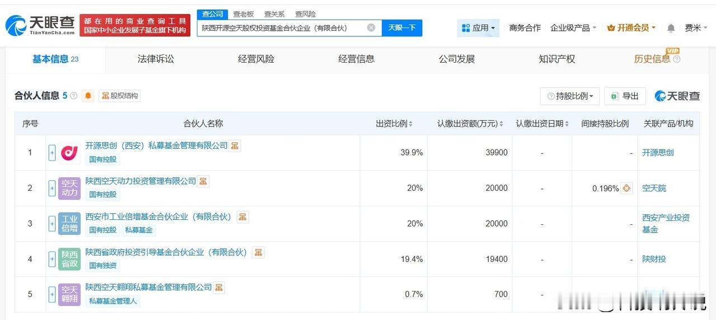716x320 pixels.
Task: Click equity icon after 陕西省政府投资引导基金合伙企业
Action: pyautogui.click(x=258, y=252)
